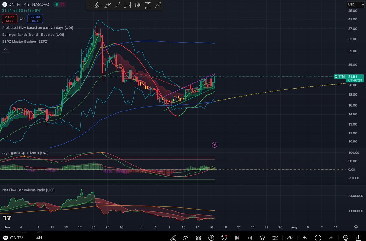
Task: Click the TradingView logo on the chart
Action: point(7,218)
